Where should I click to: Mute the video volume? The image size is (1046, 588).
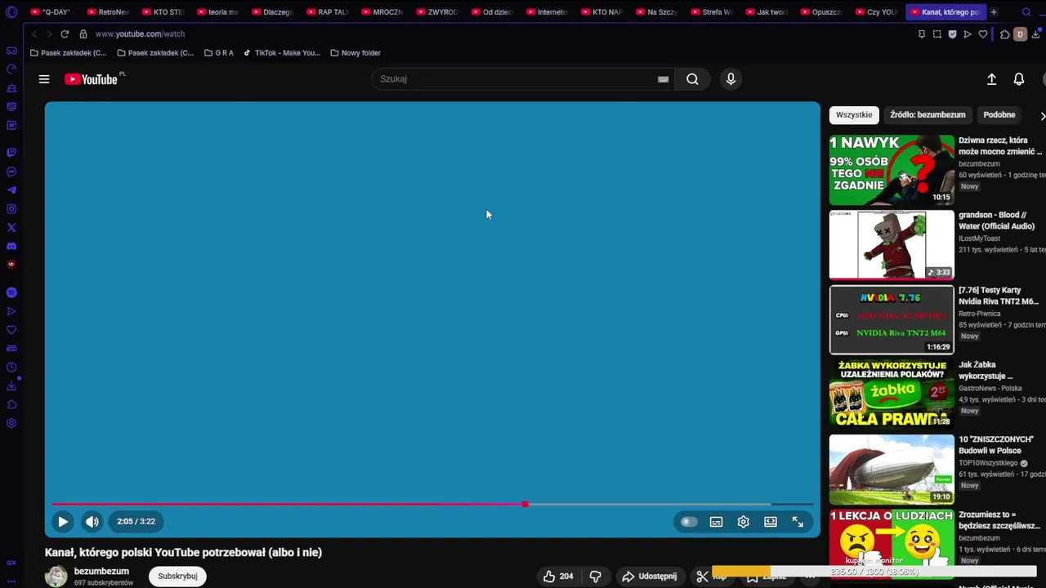[x=92, y=521]
